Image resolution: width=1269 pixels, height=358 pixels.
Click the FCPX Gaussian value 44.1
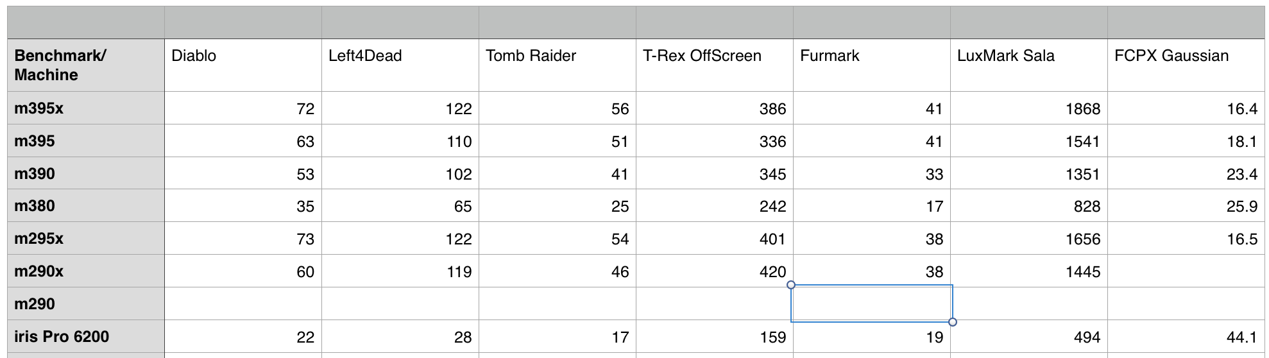tap(1186, 337)
